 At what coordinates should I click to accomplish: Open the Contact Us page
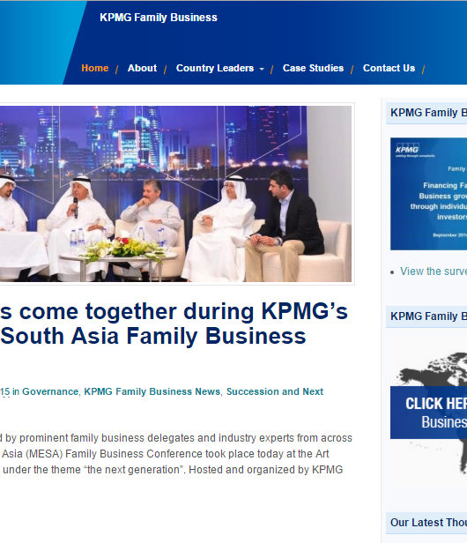[389, 68]
